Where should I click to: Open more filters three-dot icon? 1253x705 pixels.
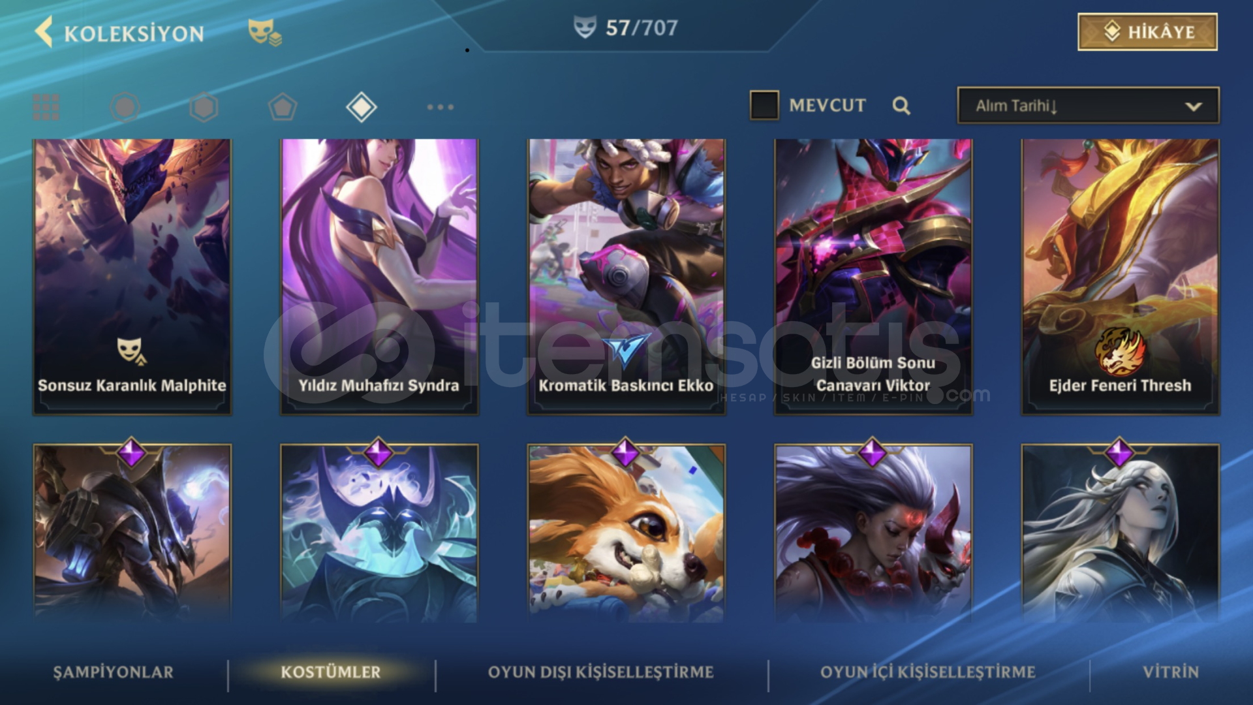[x=441, y=107]
